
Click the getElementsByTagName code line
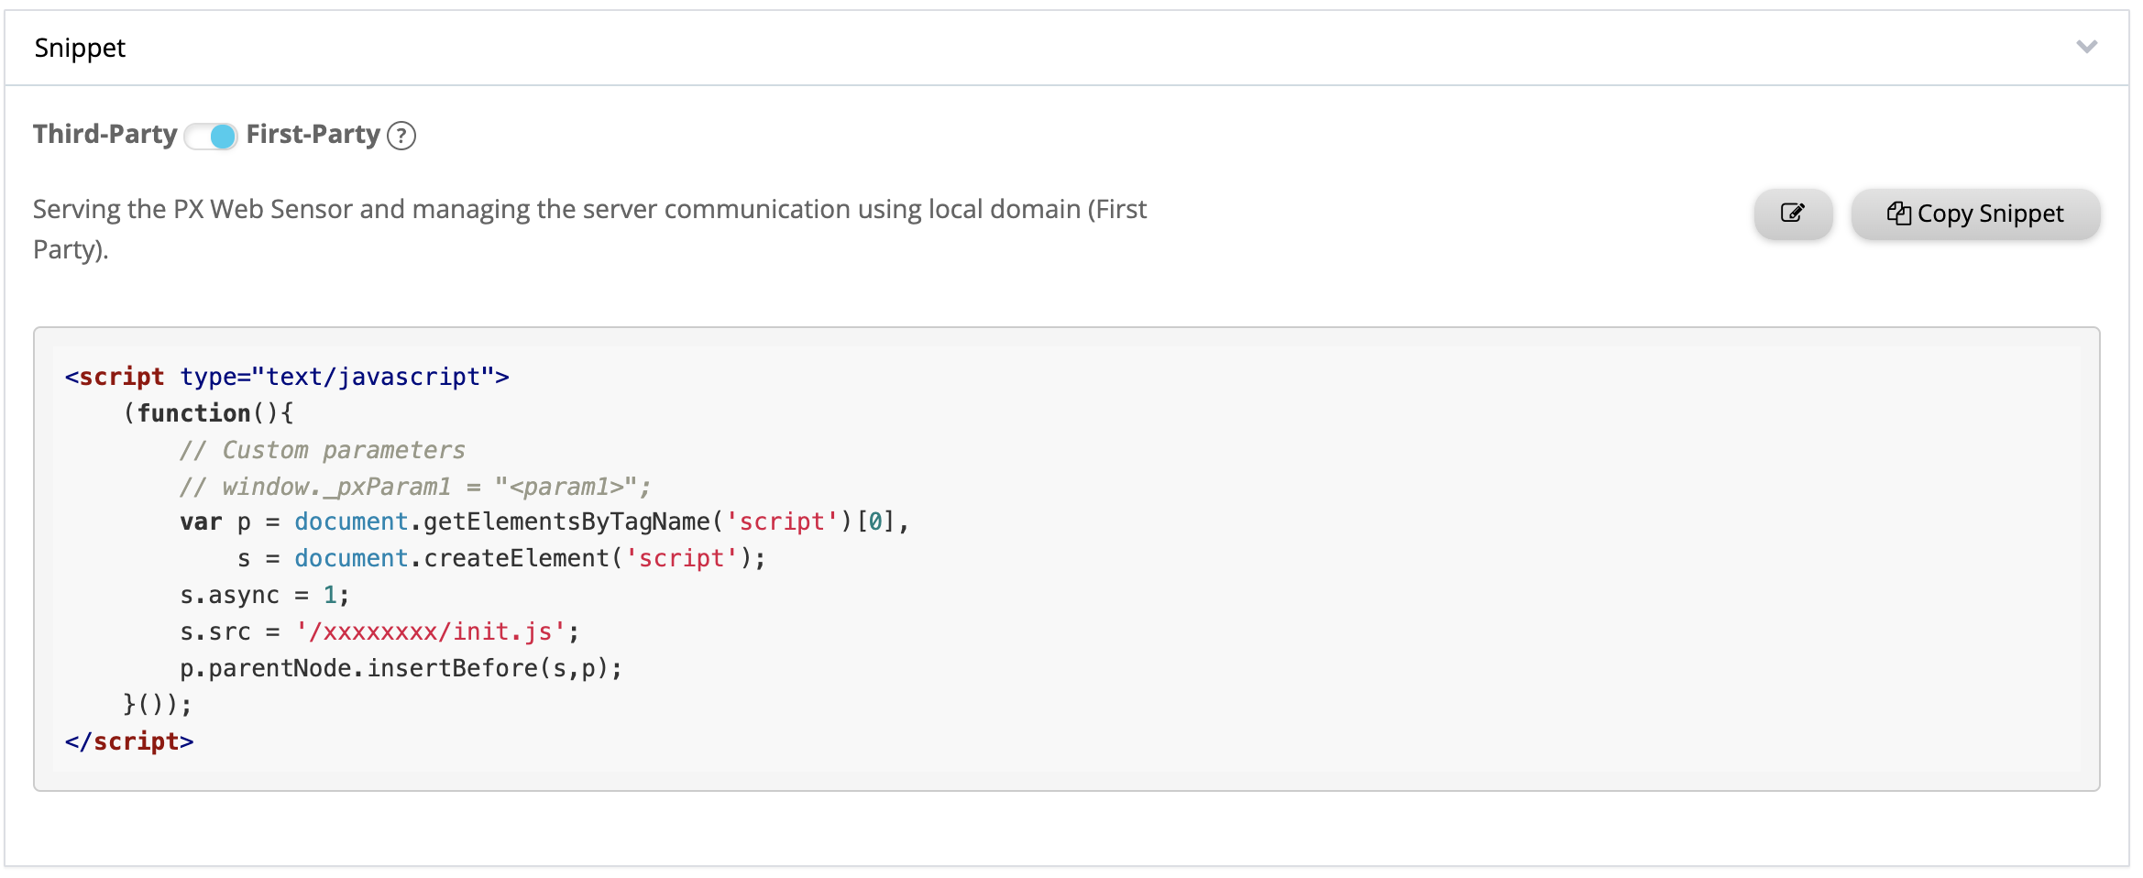544,522
